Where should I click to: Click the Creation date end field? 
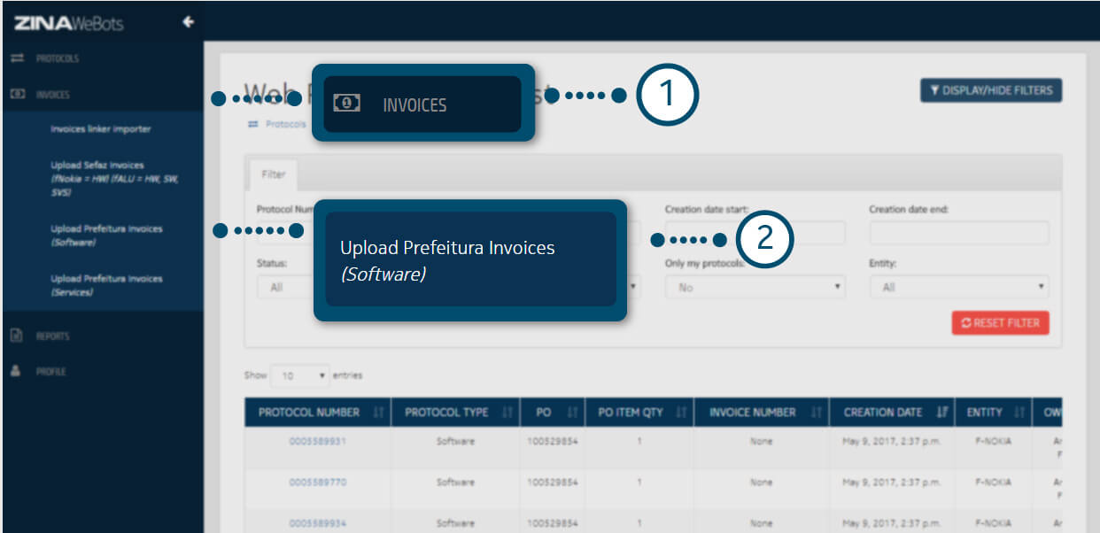pos(959,233)
